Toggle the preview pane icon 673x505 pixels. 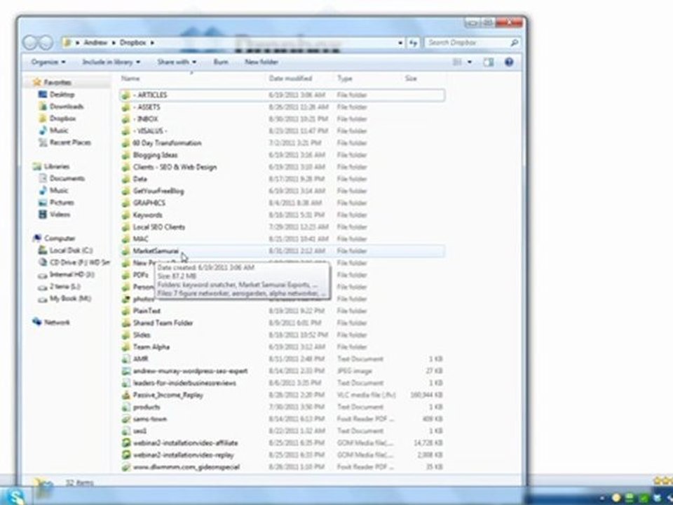point(489,62)
